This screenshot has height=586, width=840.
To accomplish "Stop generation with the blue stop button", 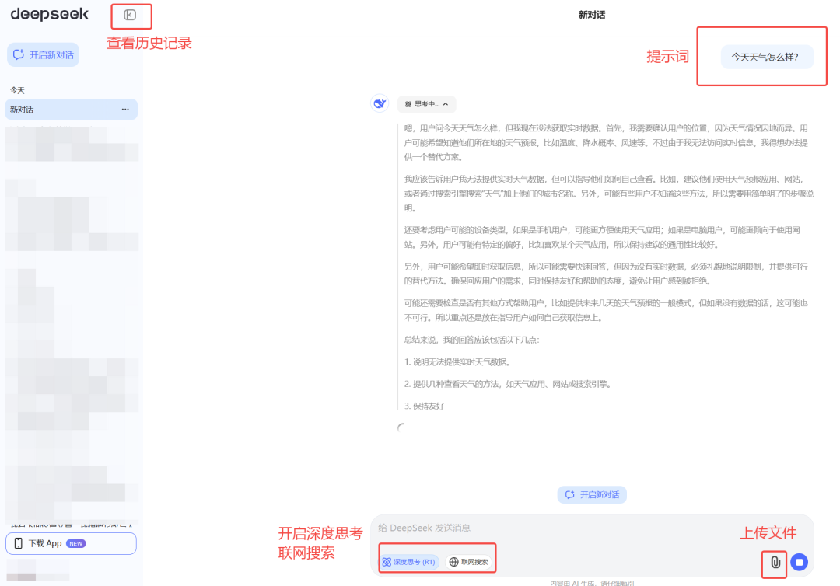I will (x=800, y=562).
